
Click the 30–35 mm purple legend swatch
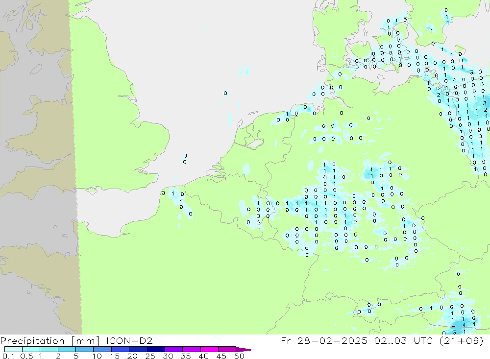coord(174,349)
